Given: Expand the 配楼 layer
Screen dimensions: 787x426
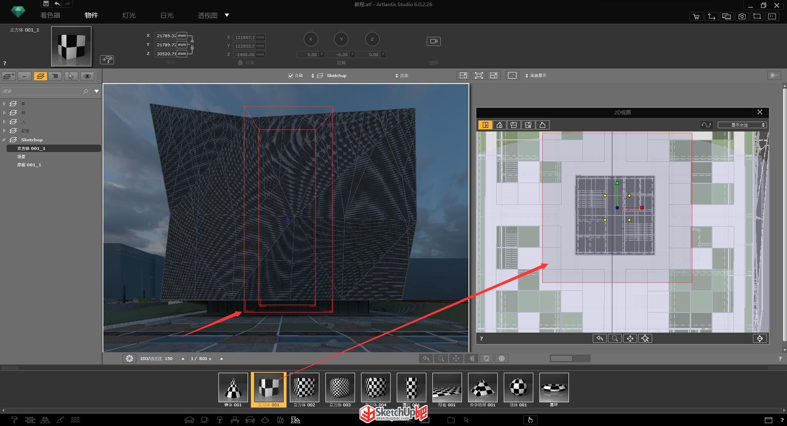Looking at the screenshot, I should pos(4,131).
